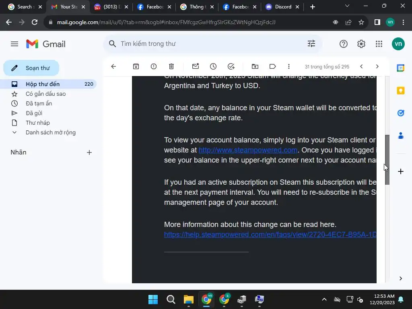Go back to inbox arrow
Screen dimensions: 412x309
pos(113,66)
